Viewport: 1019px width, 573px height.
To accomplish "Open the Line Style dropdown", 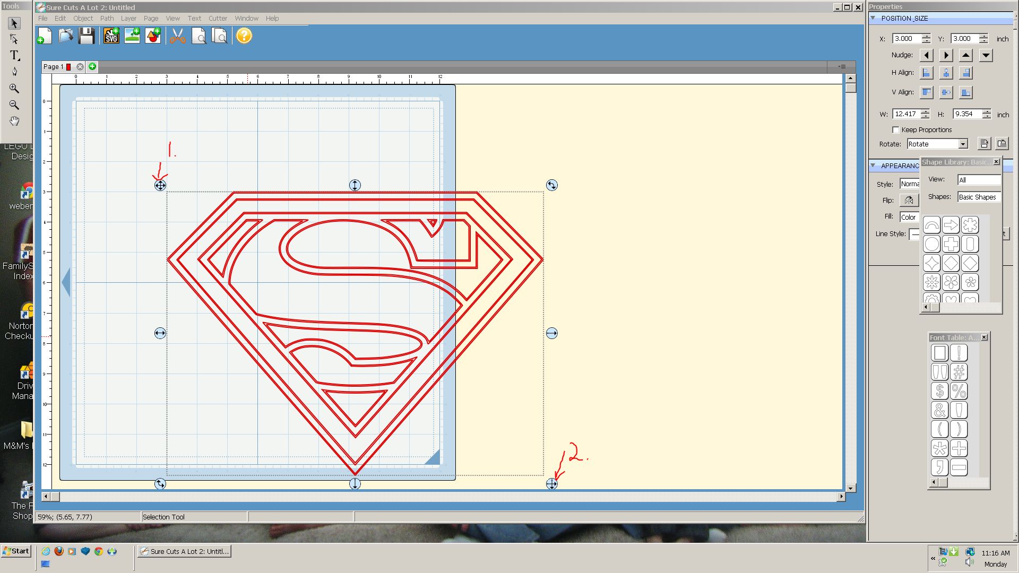I will [x=914, y=234].
